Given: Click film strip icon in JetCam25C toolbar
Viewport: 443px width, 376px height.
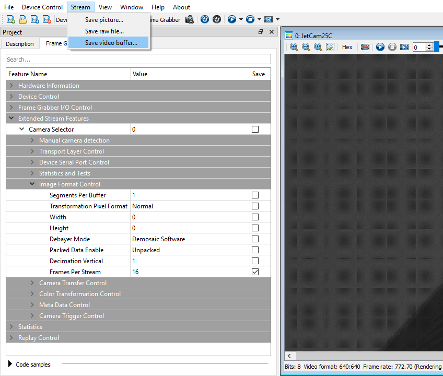Looking at the screenshot, I should pos(404,47).
